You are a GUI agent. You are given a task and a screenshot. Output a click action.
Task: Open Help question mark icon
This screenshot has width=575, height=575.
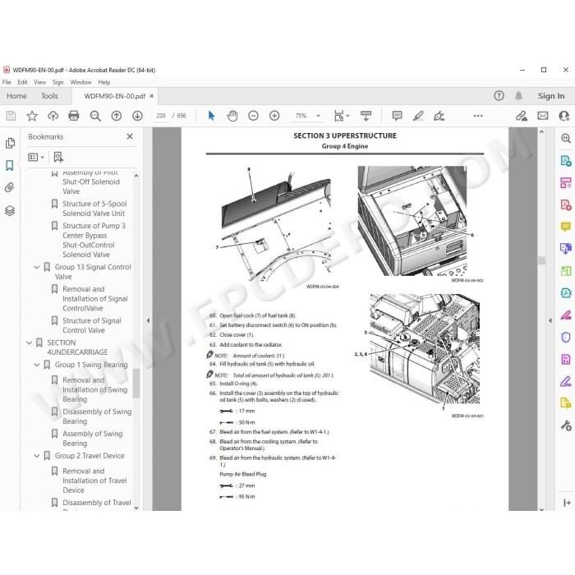click(x=499, y=96)
